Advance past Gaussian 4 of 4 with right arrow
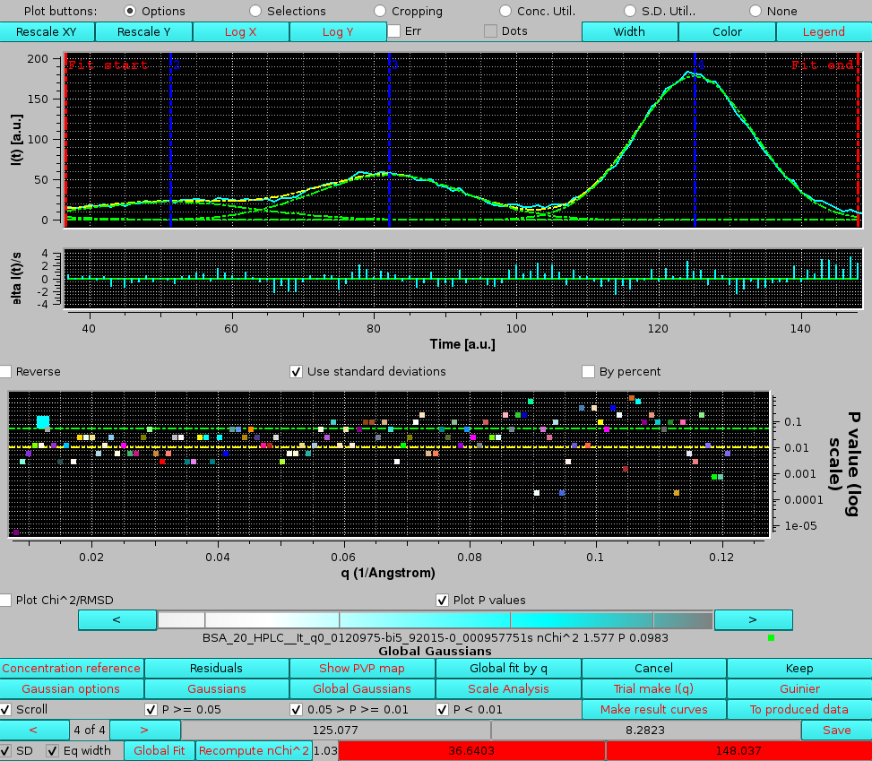The width and height of the screenshot is (872, 761). [144, 730]
